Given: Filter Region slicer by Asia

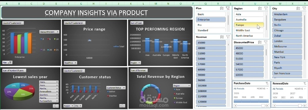Looking at the screenshot, I should [x=249, y=14].
